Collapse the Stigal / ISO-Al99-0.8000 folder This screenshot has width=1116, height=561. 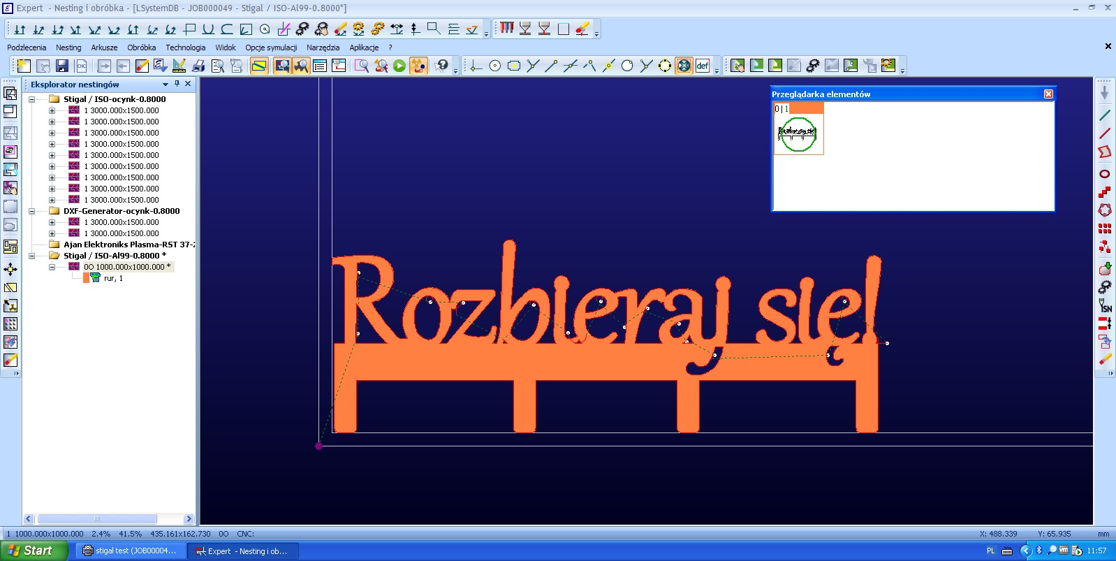coord(31,256)
